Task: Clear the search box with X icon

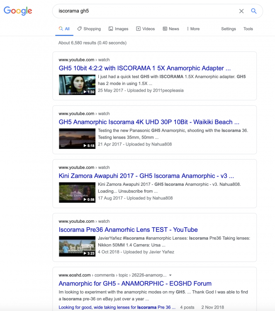Action: 241,11
